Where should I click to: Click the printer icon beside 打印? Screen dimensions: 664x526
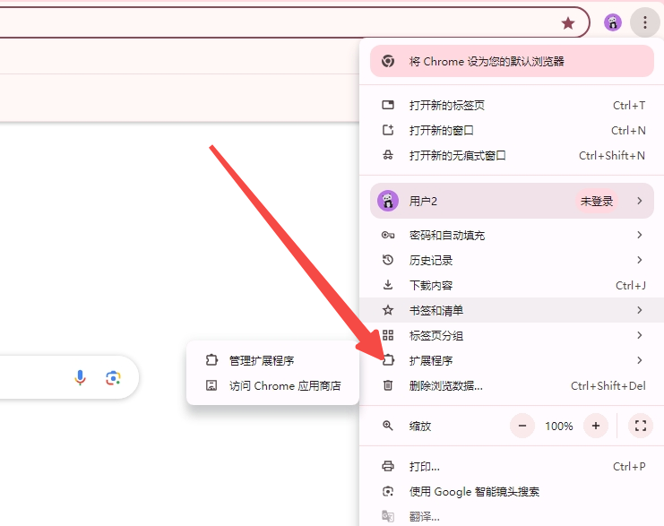point(388,466)
